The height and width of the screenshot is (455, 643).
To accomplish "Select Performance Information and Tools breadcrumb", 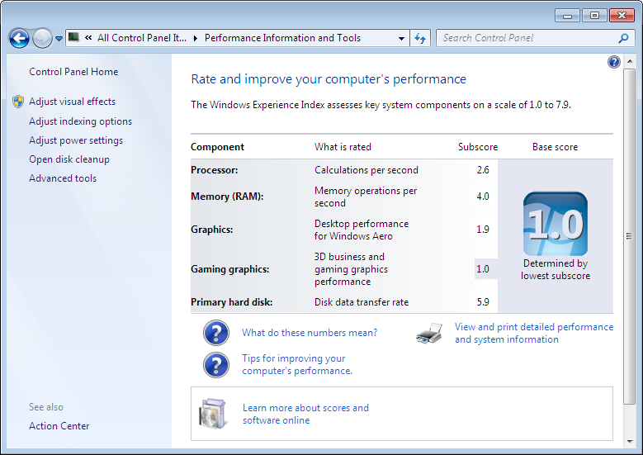I will 282,38.
